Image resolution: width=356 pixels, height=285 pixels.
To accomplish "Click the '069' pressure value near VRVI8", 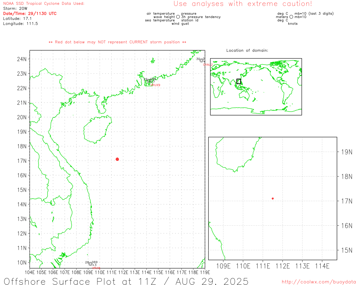I will tap(95, 262).
